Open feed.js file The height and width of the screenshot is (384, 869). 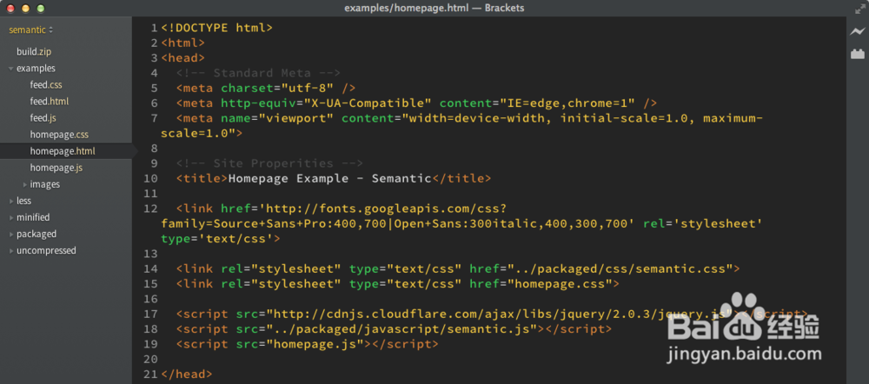pos(43,118)
